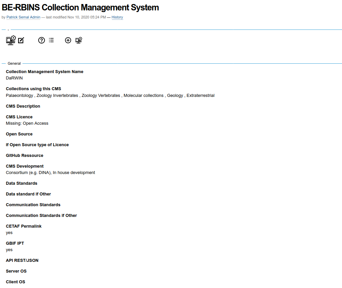The width and height of the screenshot is (342, 288).
Task: Click the small computer gear icon
Action: pos(79,40)
